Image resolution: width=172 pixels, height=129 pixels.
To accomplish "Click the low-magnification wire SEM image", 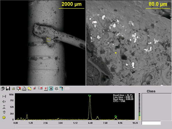I will (x=43, y=43).
